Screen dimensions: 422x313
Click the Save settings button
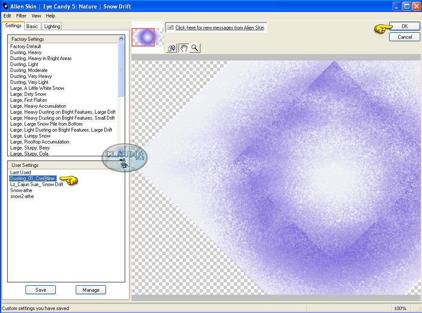point(40,290)
